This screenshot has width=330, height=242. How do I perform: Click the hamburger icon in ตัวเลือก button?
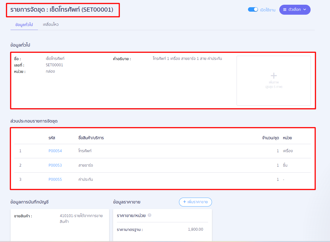285,10
